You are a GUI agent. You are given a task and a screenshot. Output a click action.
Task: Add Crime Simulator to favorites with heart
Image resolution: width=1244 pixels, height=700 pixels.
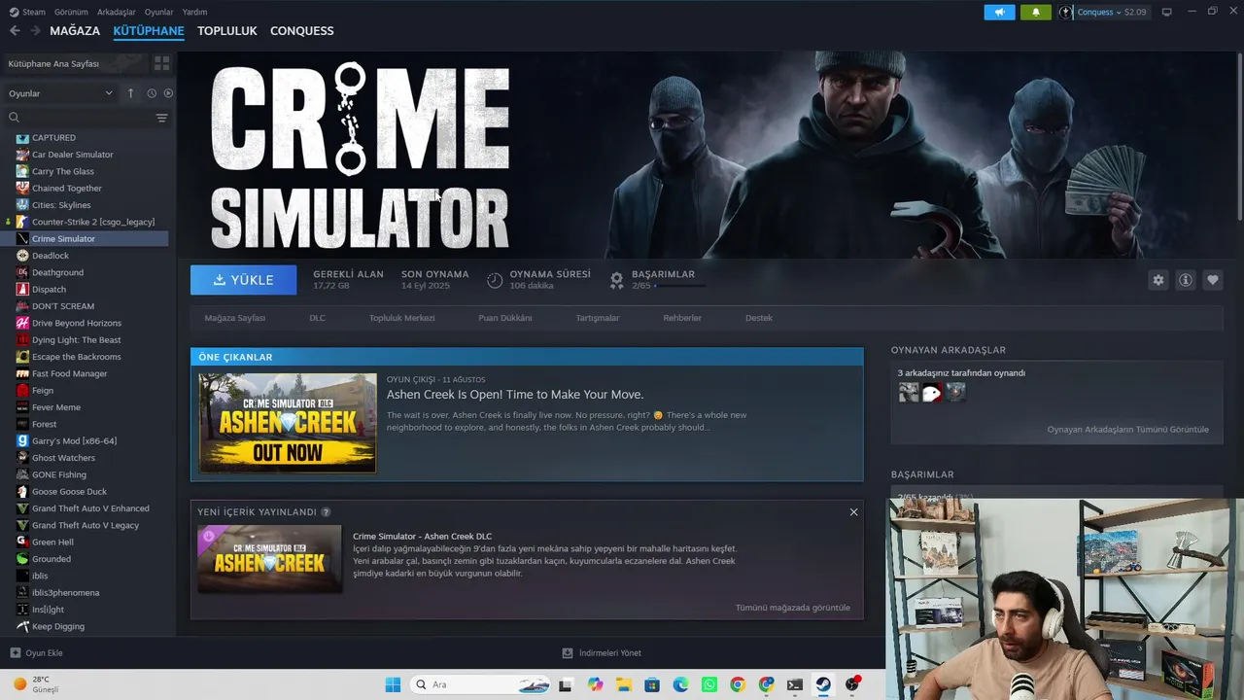[x=1212, y=280]
